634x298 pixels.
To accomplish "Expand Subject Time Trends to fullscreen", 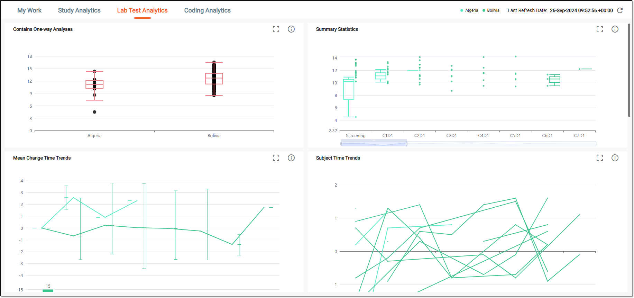I will (600, 158).
